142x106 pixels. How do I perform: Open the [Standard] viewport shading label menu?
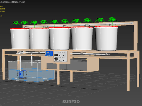9,2
